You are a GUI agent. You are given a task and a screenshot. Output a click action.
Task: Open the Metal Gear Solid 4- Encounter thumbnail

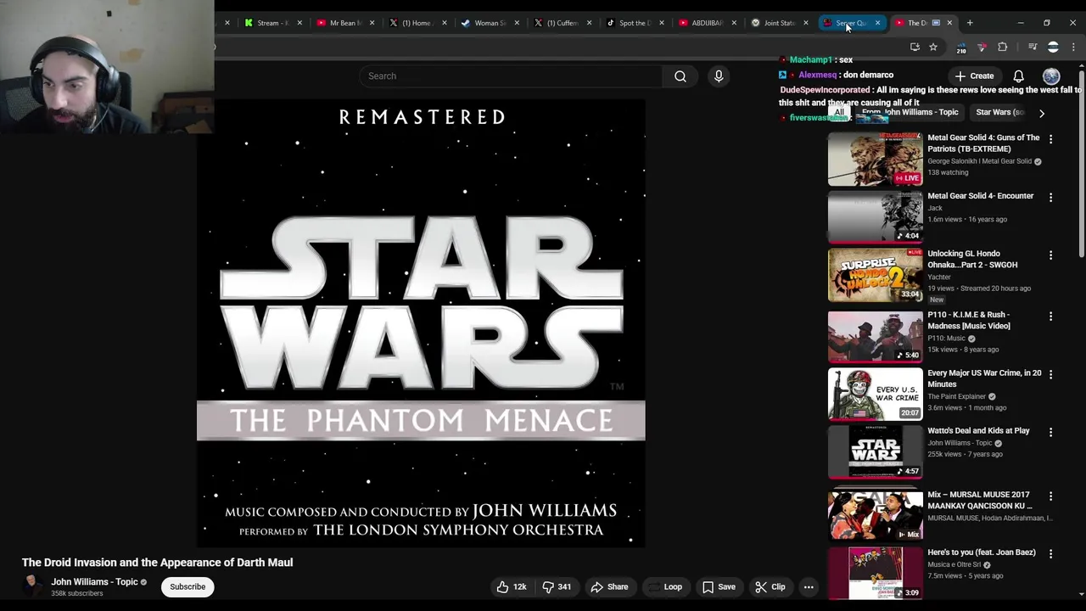(875, 216)
